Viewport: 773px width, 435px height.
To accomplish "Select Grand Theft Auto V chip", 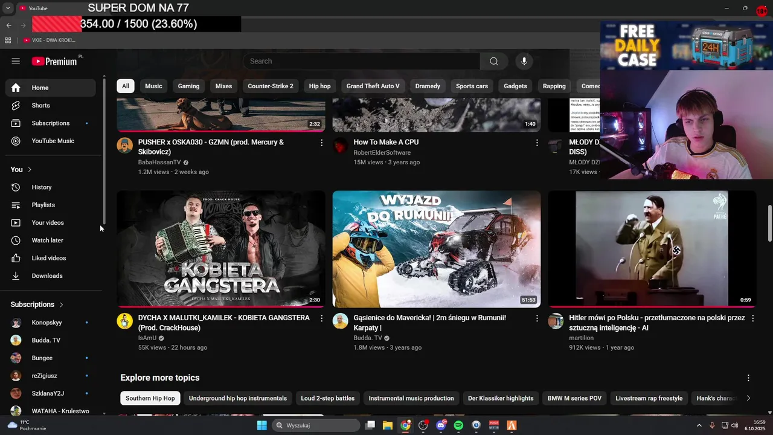I will click(x=373, y=86).
